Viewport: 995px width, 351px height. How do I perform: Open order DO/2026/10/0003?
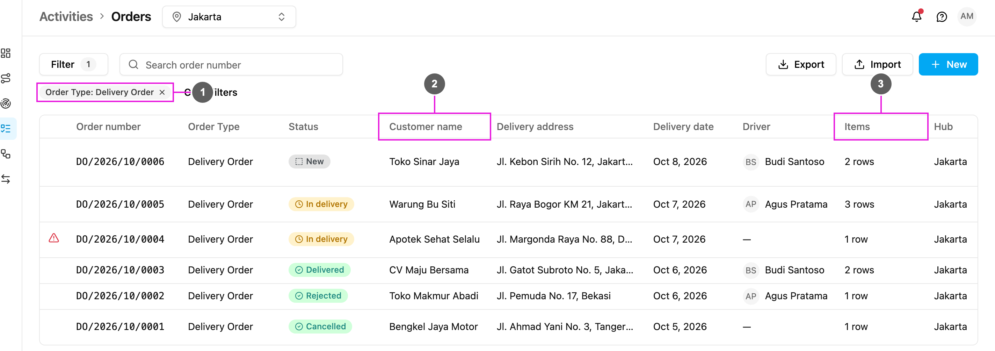(120, 270)
